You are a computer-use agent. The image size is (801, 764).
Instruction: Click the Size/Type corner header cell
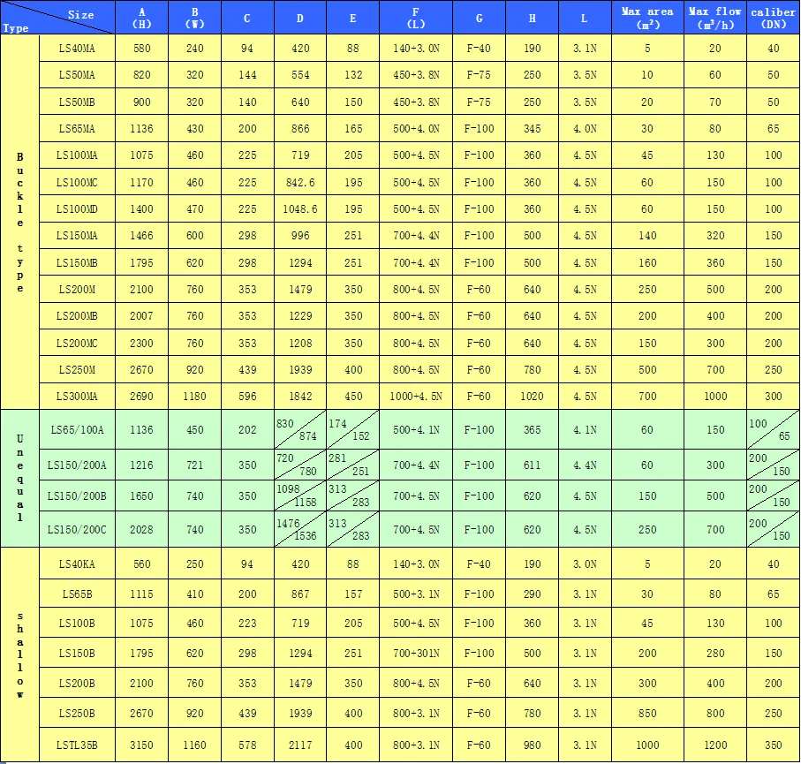click(57, 18)
